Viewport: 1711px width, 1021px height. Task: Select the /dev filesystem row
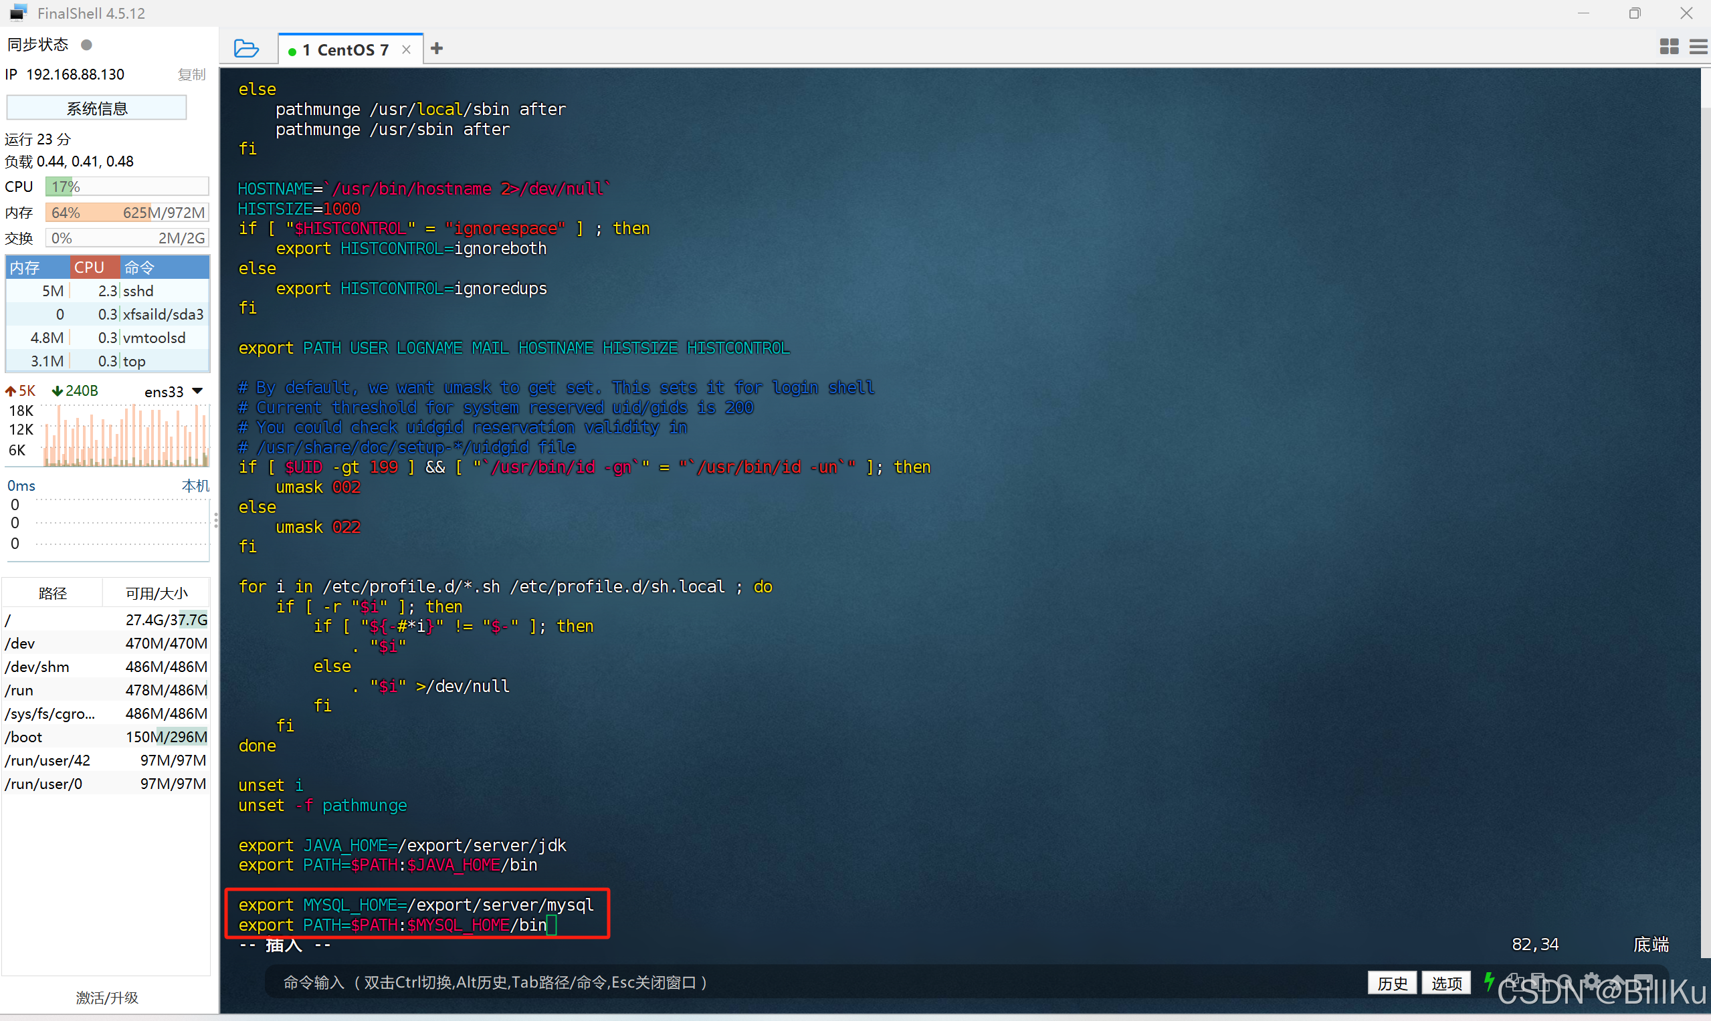tap(106, 643)
